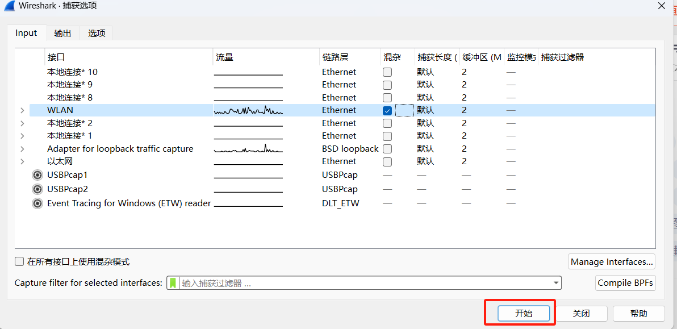The image size is (677, 329).
Task: Focus the 输入捕获过滤器 input field
Action: [365, 283]
